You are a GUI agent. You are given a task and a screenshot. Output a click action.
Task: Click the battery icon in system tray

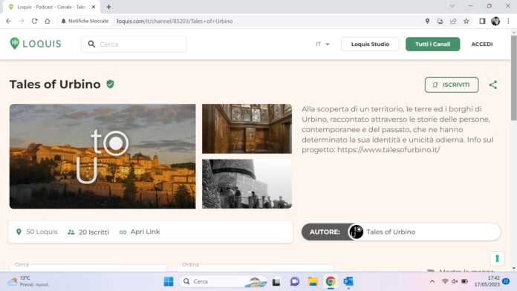(x=464, y=281)
